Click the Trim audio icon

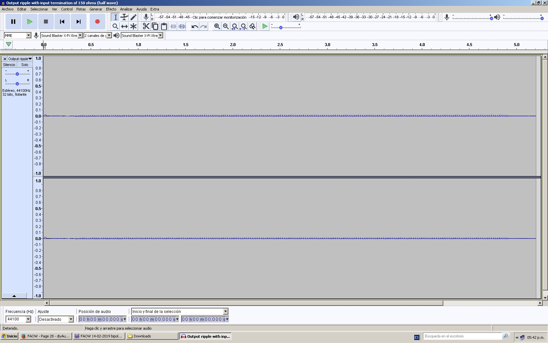173,26
